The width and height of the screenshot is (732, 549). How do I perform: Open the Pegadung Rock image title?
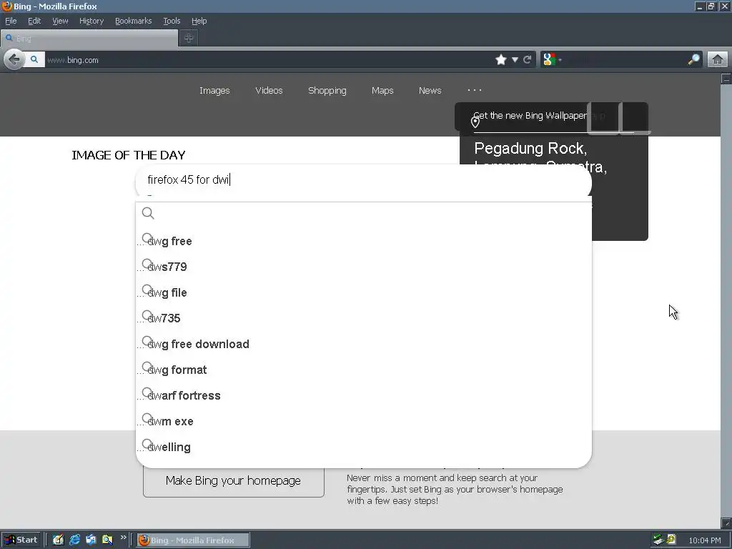(530, 149)
